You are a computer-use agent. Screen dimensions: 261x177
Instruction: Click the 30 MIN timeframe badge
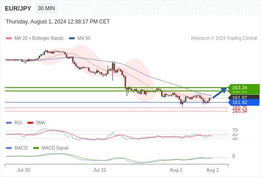pos(46,8)
